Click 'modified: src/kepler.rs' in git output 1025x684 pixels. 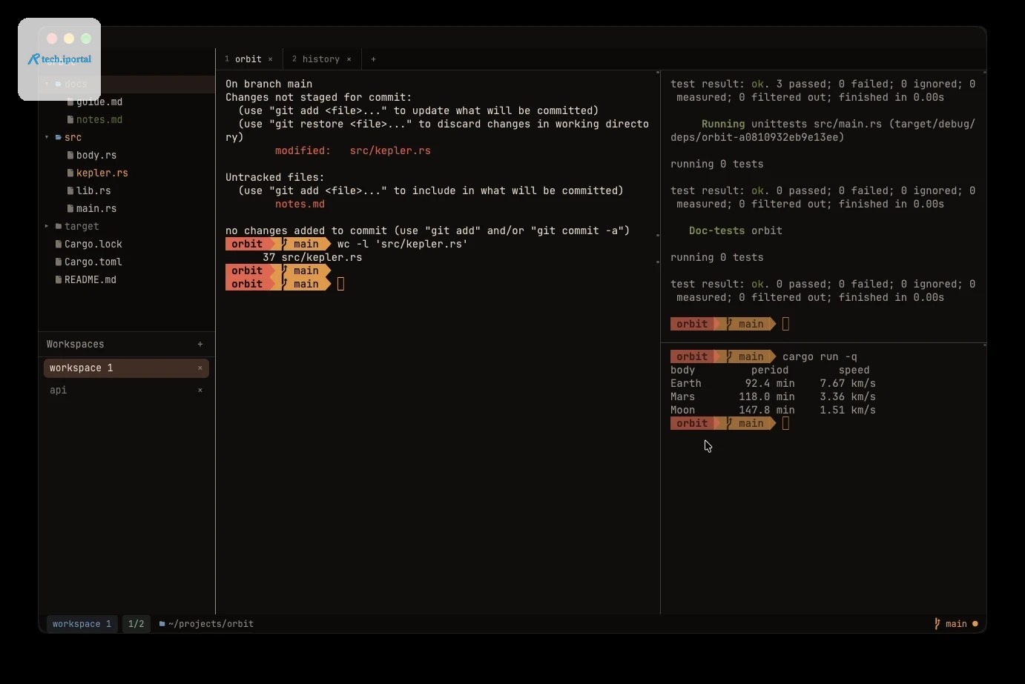(353, 150)
